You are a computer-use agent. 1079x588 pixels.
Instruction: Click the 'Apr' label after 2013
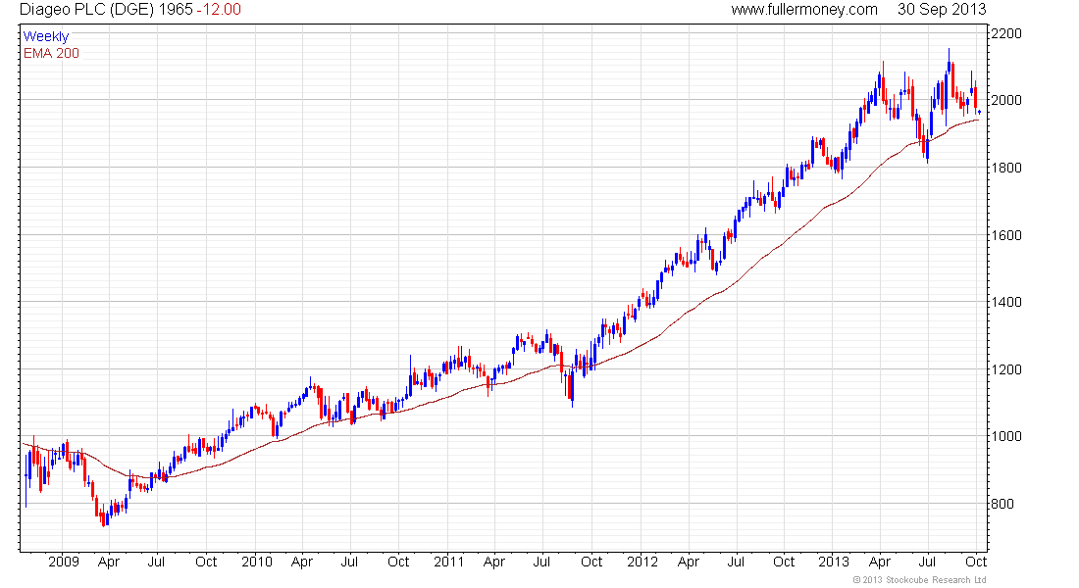[x=880, y=563]
